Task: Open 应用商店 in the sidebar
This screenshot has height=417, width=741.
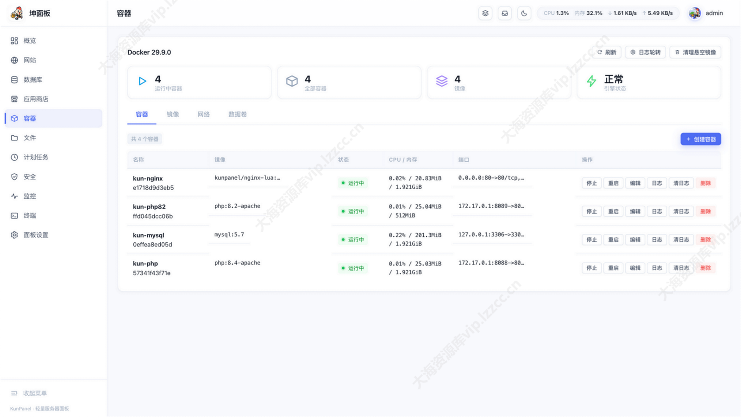Action: pyautogui.click(x=53, y=99)
